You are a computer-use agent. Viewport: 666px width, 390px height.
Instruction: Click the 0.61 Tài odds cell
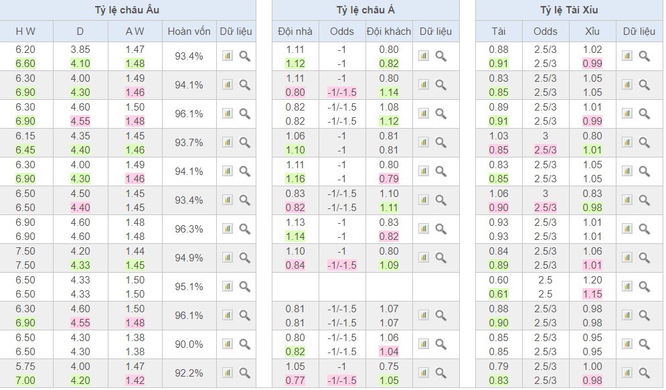coord(499,294)
